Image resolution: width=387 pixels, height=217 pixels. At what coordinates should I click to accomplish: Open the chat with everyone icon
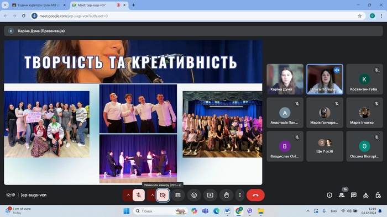tap(354, 195)
